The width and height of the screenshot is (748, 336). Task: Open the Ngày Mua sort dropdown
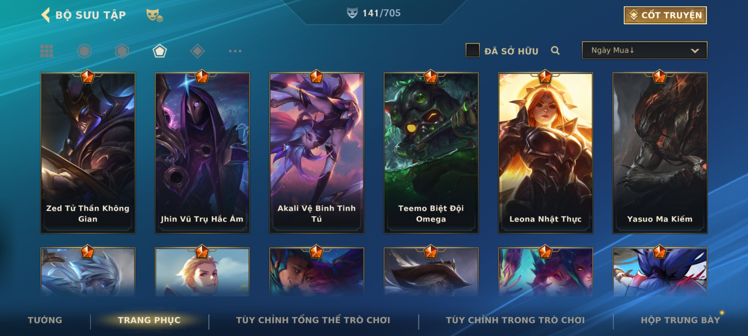[645, 50]
